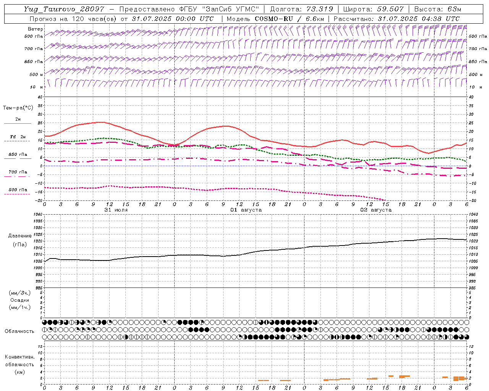Select the text Предоставлено ФГБУ "ЗапСиб УГМС"
The image size is (489, 391).
pyautogui.click(x=189, y=9)
